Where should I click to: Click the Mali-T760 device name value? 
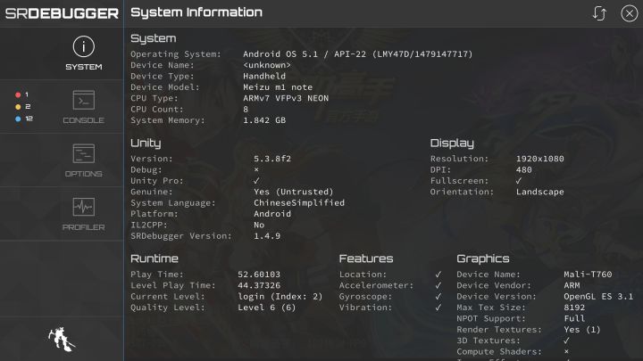(x=588, y=275)
